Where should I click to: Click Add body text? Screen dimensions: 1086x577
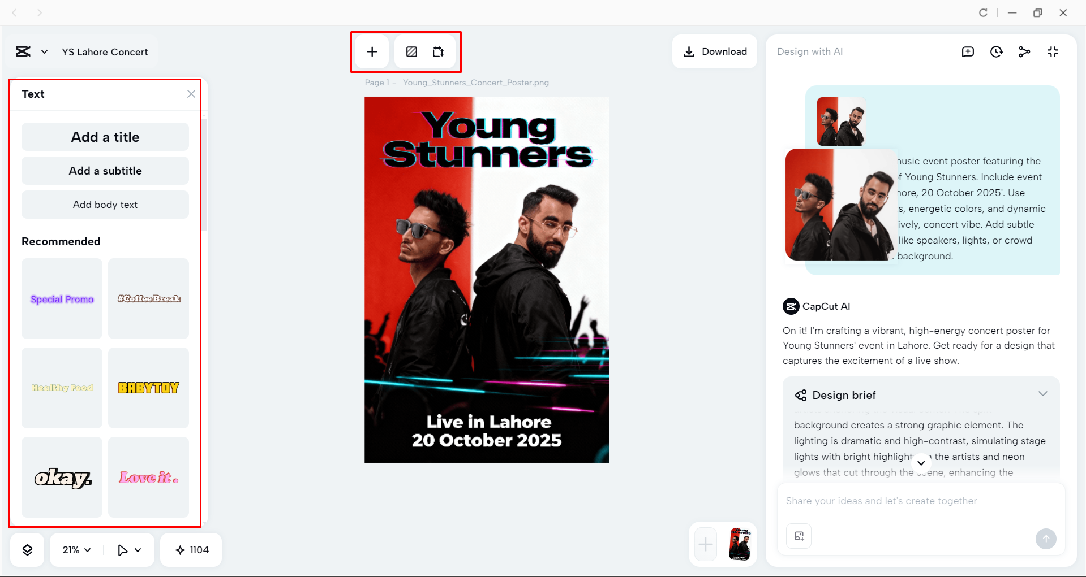click(105, 205)
